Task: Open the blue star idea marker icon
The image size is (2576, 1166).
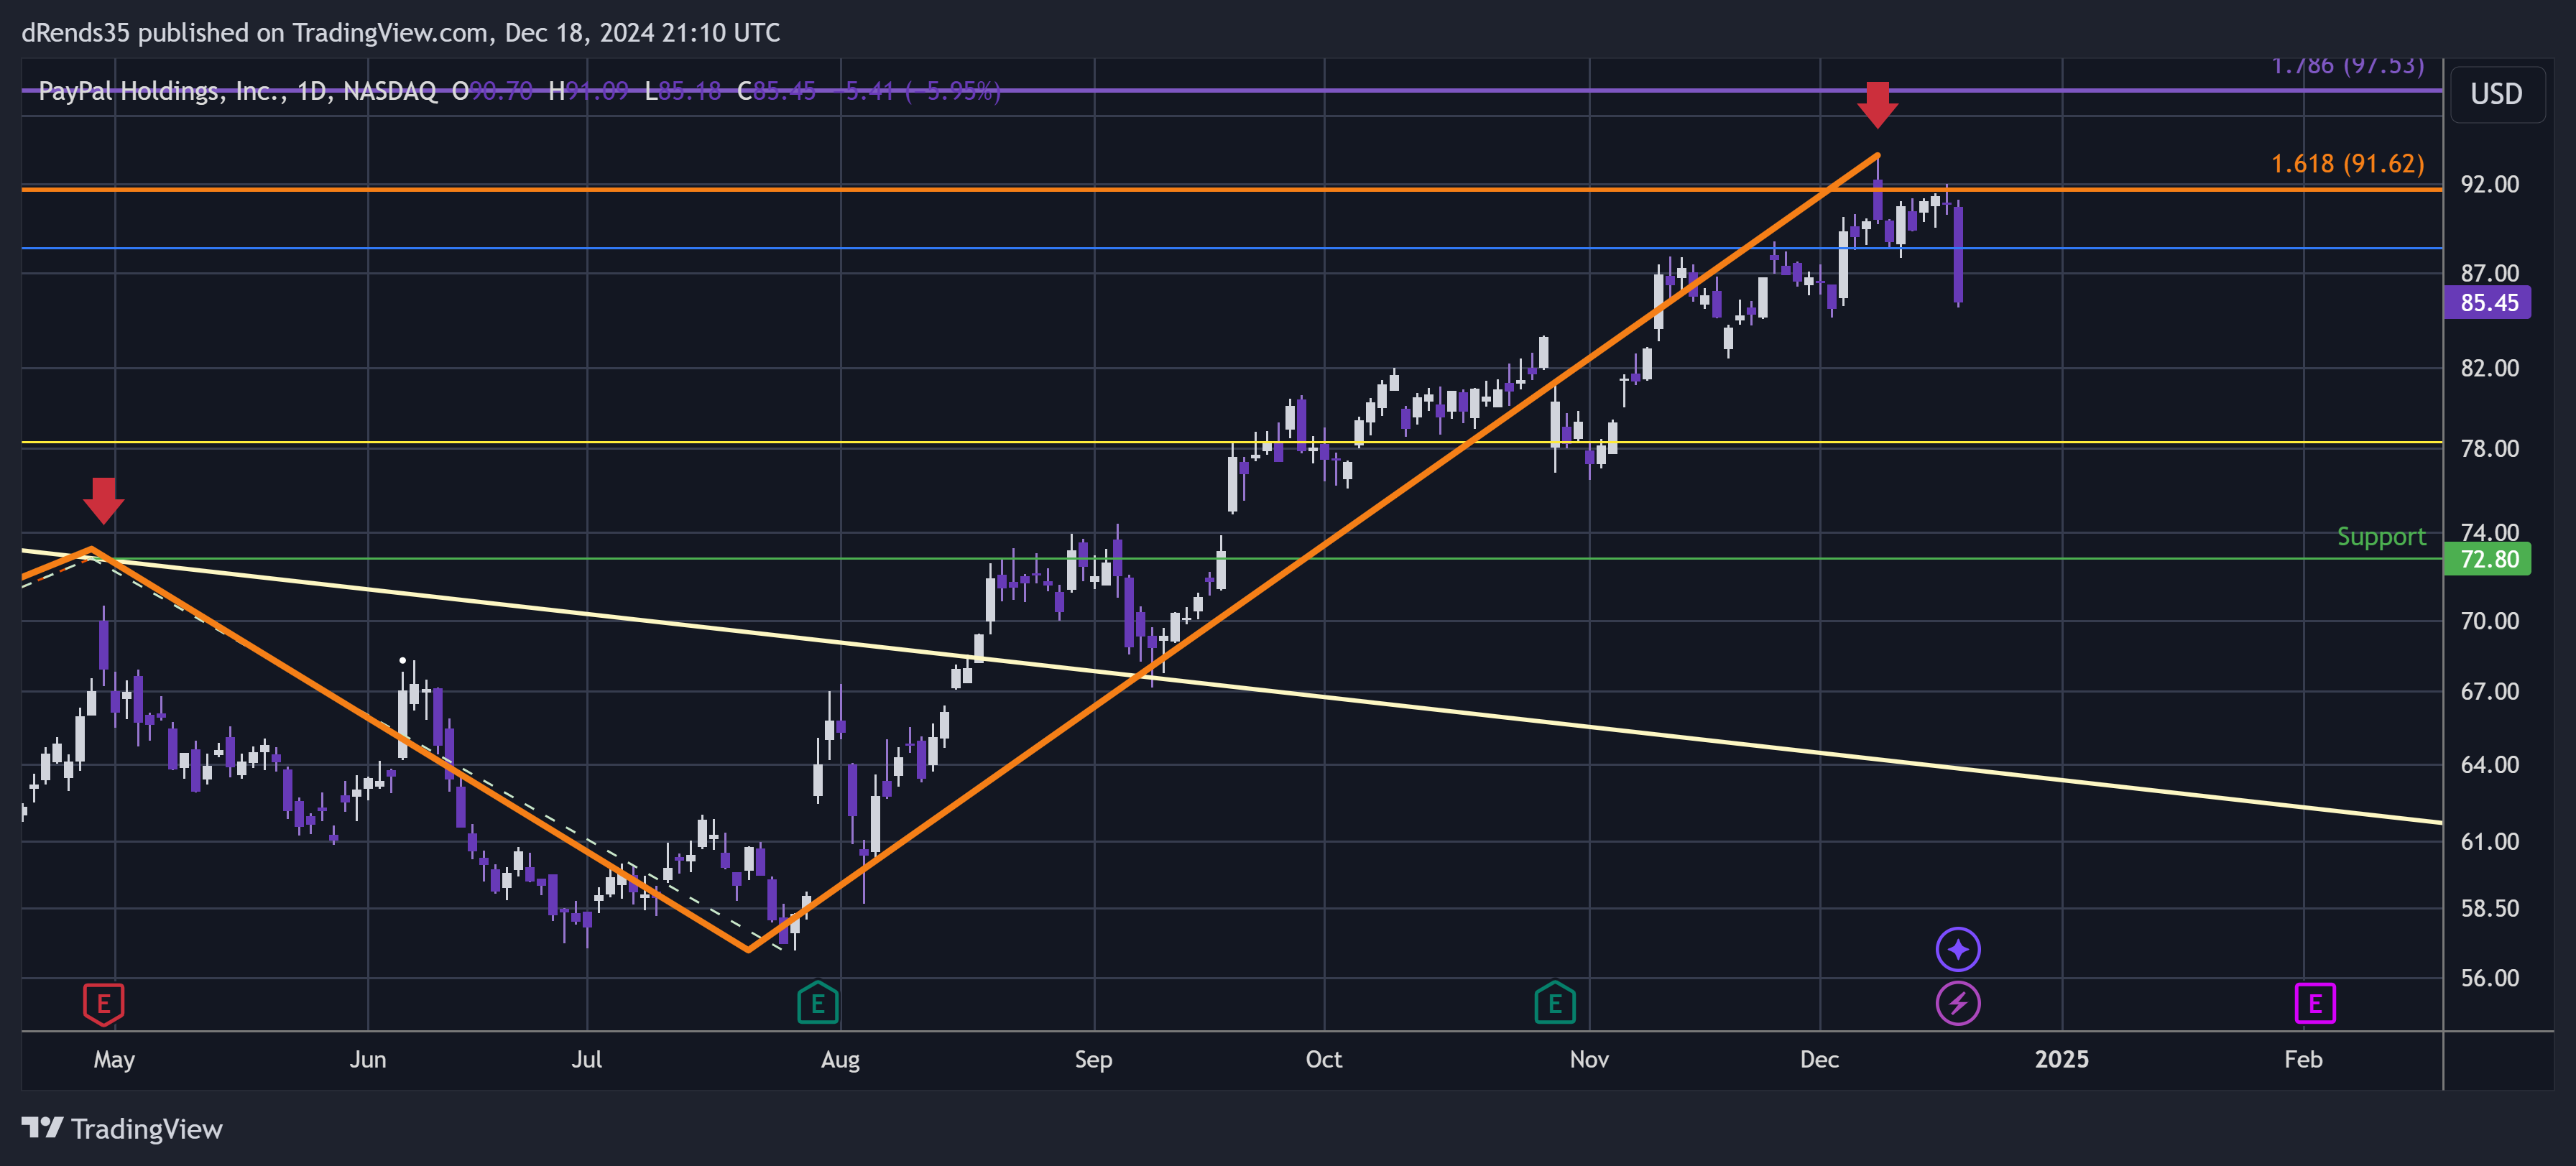Action: click(1957, 949)
